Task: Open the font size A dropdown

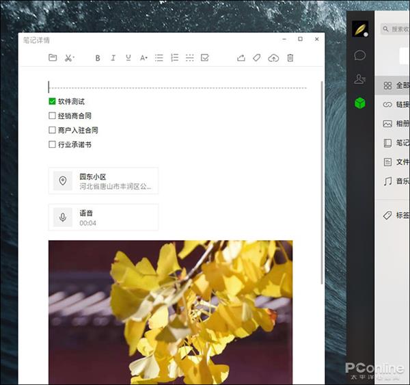Action: click(143, 58)
